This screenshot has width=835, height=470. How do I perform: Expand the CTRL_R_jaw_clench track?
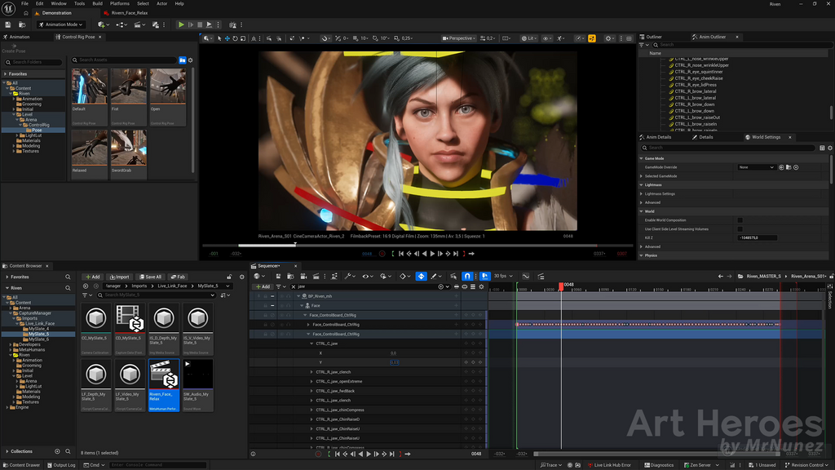[312, 372]
